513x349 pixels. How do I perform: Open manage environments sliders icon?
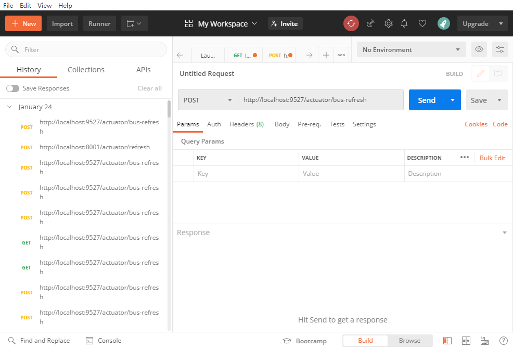click(500, 49)
